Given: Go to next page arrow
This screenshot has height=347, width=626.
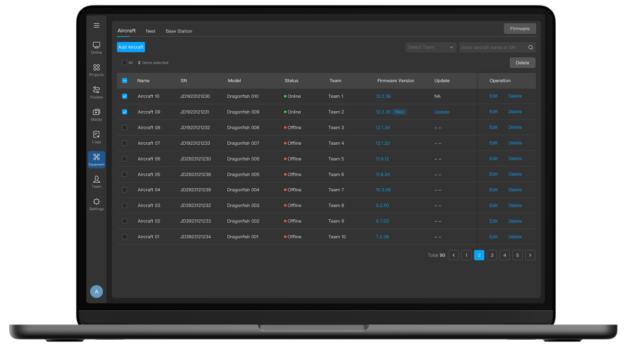Looking at the screenshot, I should [x=530, y=255].
